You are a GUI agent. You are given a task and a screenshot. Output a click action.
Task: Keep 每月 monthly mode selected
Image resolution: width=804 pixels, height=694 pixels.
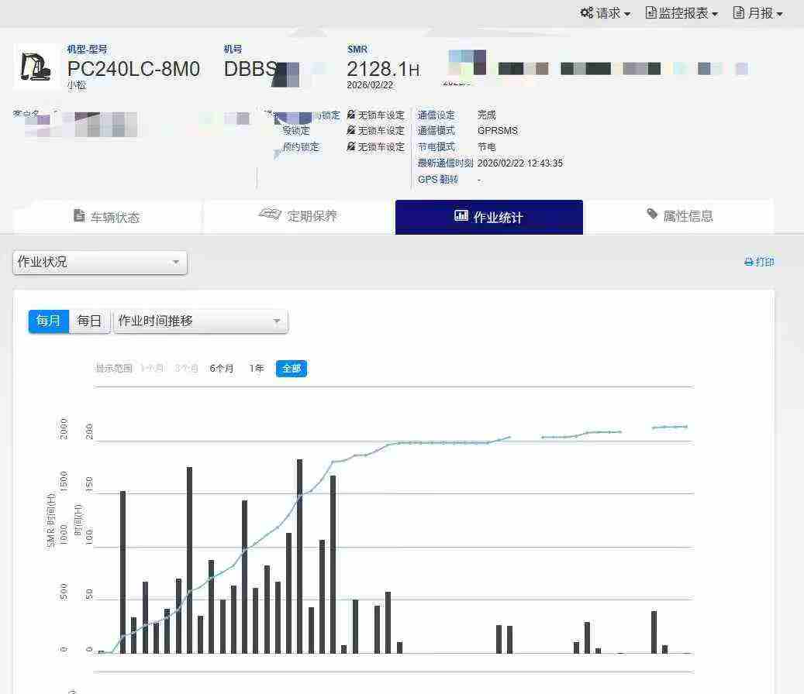pos(48,321)
